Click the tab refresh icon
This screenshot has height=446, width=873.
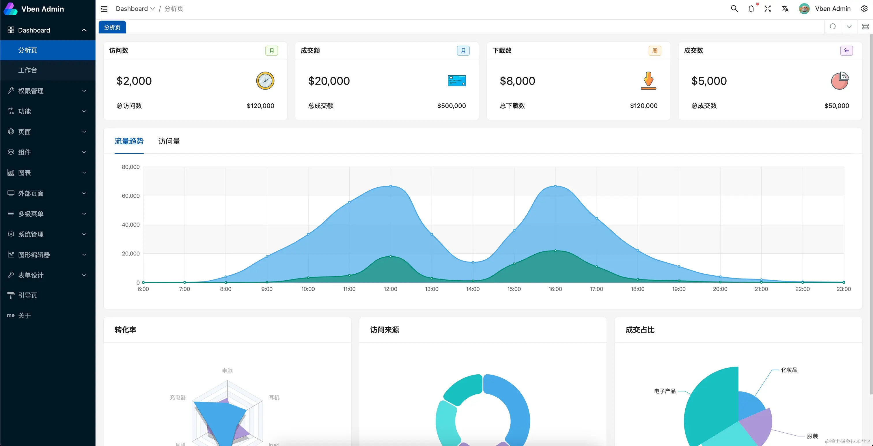click(833, 27)
